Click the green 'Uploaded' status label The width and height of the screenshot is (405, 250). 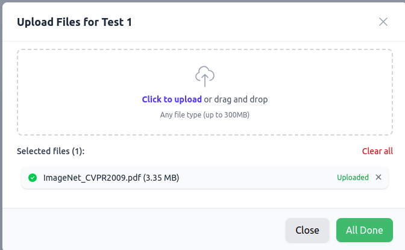coord(353,178)
